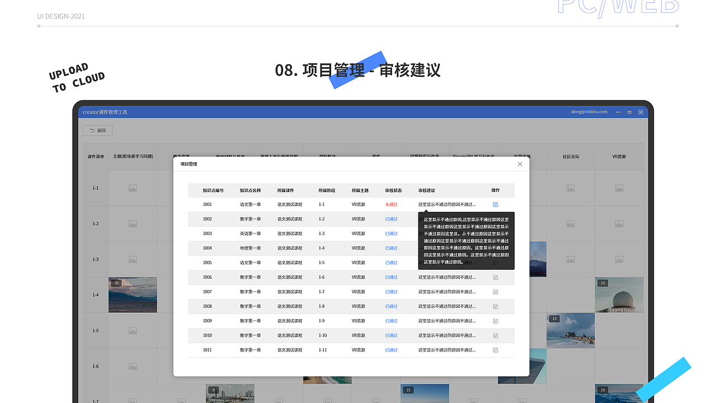Close the 项目管理 dialog with the X
Viewport: 716px width, 403px height.
[x=520, y=164]
